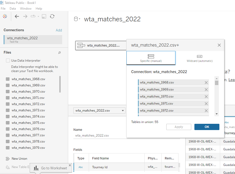235x174 pixels.
Task: Add a new connection via the Add link
Action: point(59,30)
